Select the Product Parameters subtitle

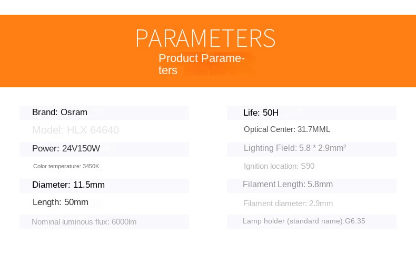click(x=202, y=64)
